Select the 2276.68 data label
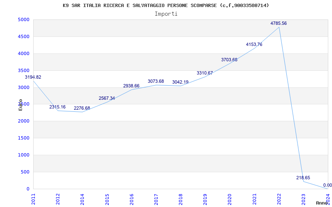Viewport: 332px width, 207px height. click(x=82, y=108)
